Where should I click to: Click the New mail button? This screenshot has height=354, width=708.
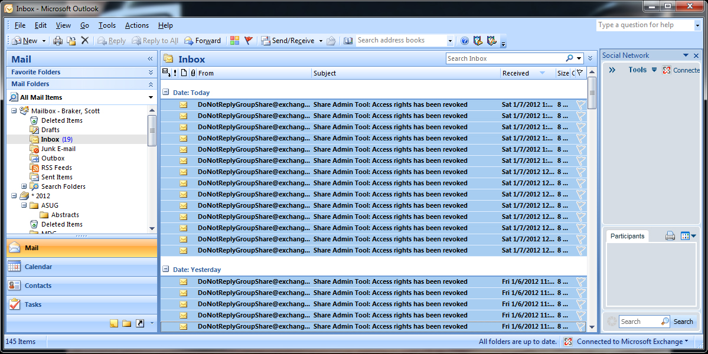(25, 41)
